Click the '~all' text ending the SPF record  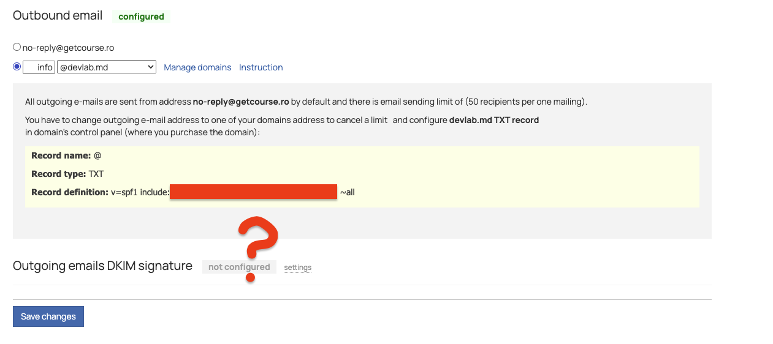coord(348,192)
